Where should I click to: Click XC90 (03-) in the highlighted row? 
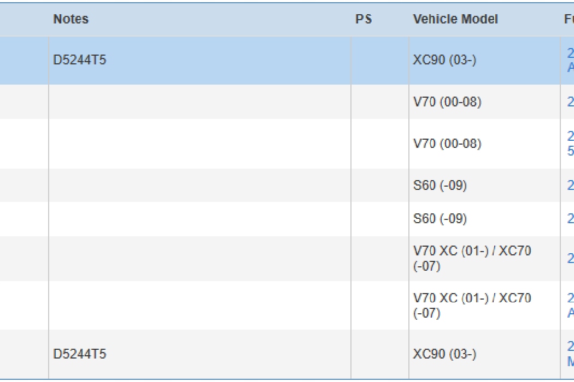pyautogui.click(x=444, y=60)
